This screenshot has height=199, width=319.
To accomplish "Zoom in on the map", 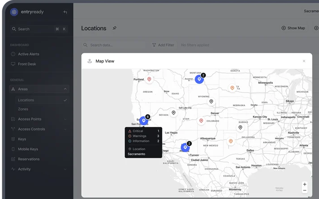I will [305, 184].
